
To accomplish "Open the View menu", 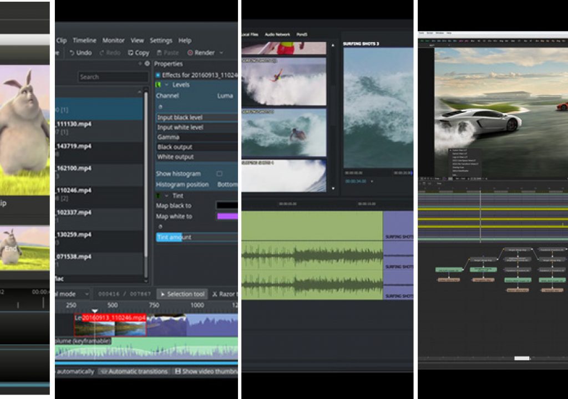I will pos(137,40).
